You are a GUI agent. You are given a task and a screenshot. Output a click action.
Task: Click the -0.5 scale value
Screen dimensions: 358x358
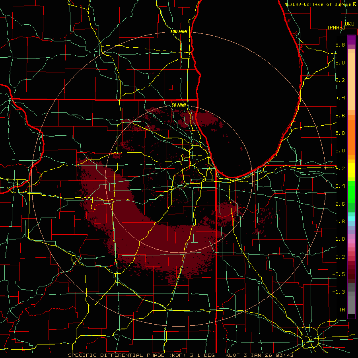click(339, 274)
